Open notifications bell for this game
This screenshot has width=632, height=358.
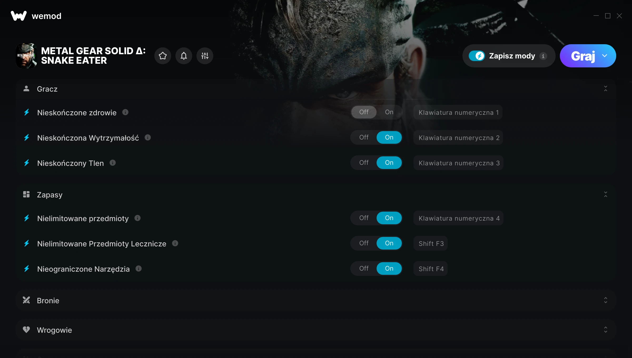(x=184, y=56)
